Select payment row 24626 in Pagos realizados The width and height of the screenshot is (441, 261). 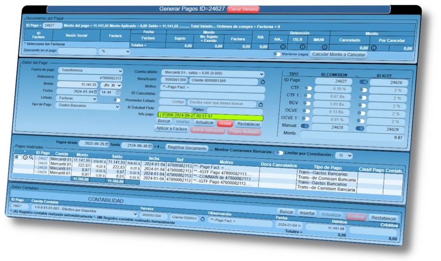click(x=42, y=163)
